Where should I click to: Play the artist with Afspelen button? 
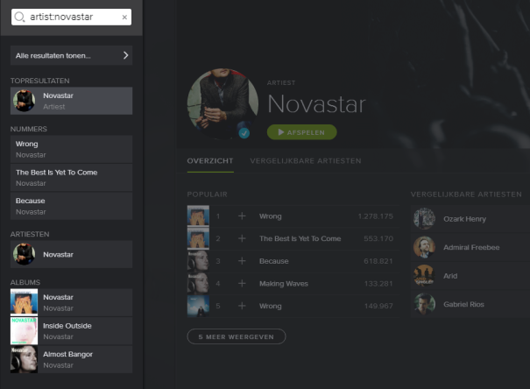click(302, 132)
